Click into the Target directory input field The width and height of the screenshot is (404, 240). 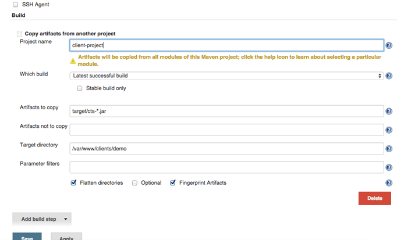(226, 149)
